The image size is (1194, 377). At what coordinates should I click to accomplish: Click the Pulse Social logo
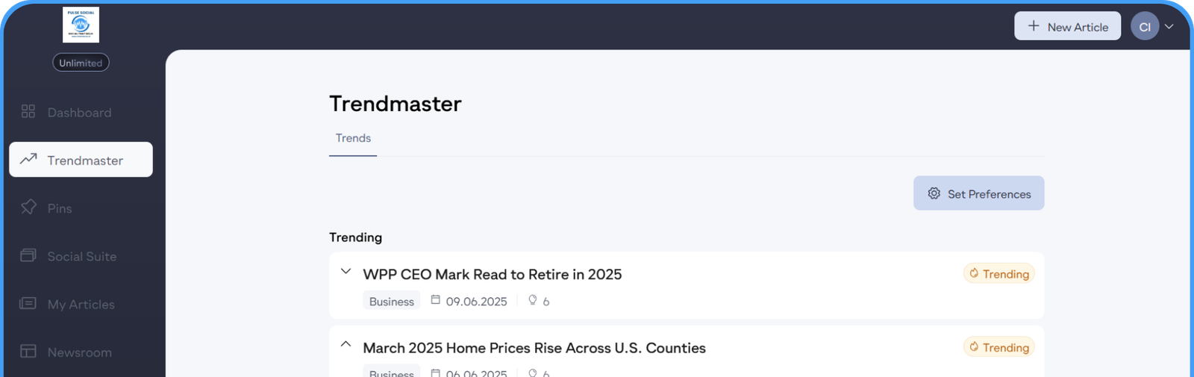tap(81, 25)
